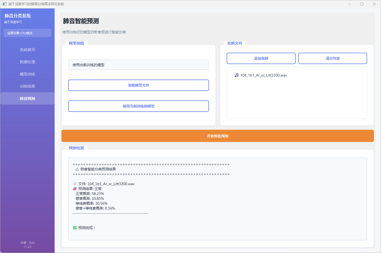Click the 加载模型文件 button

(x=139, y=85)
